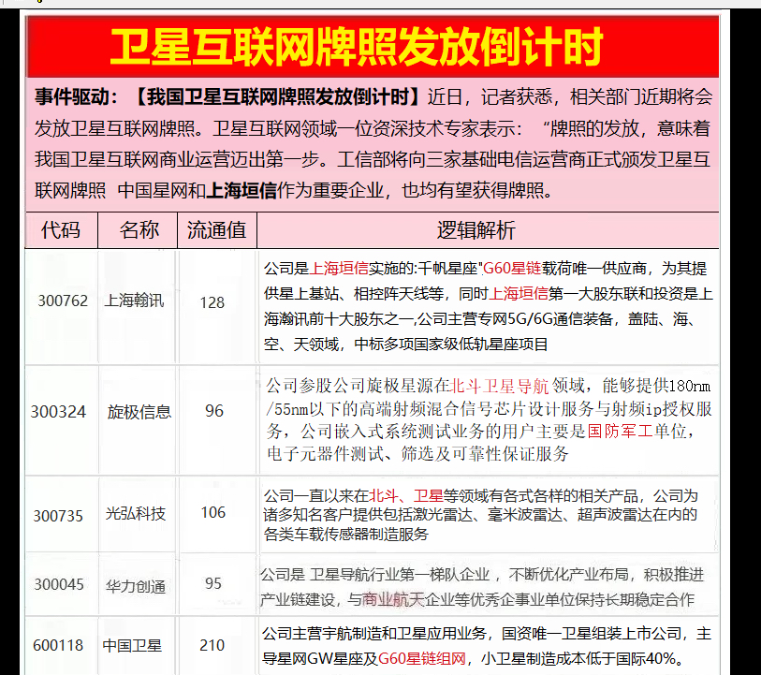Viewport: 761px width, 675px height.
Task: Click the red 商业航天 text
Action: click(392, 600)
